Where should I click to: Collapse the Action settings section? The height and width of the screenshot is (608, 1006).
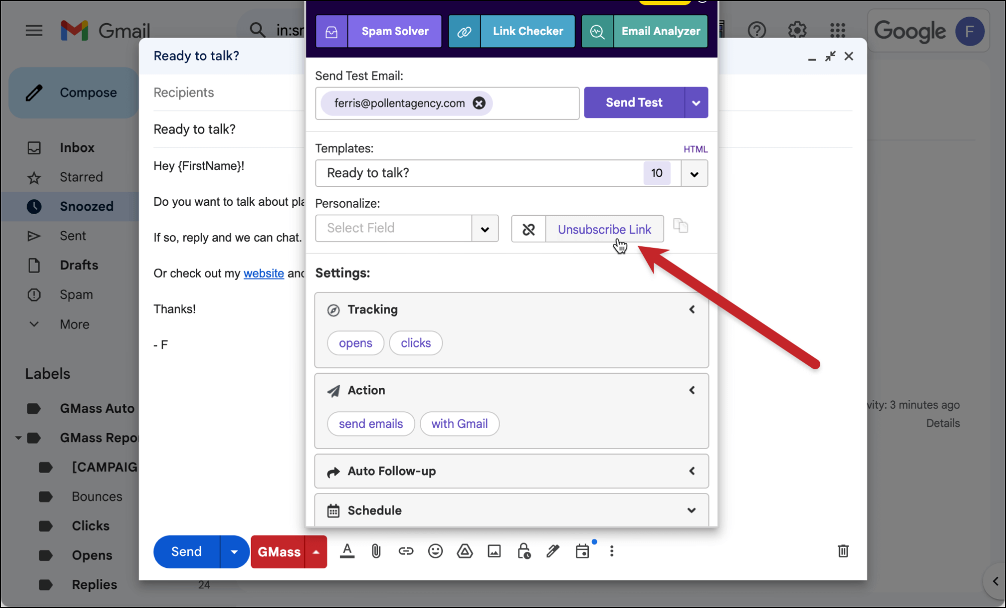[692, 390]
